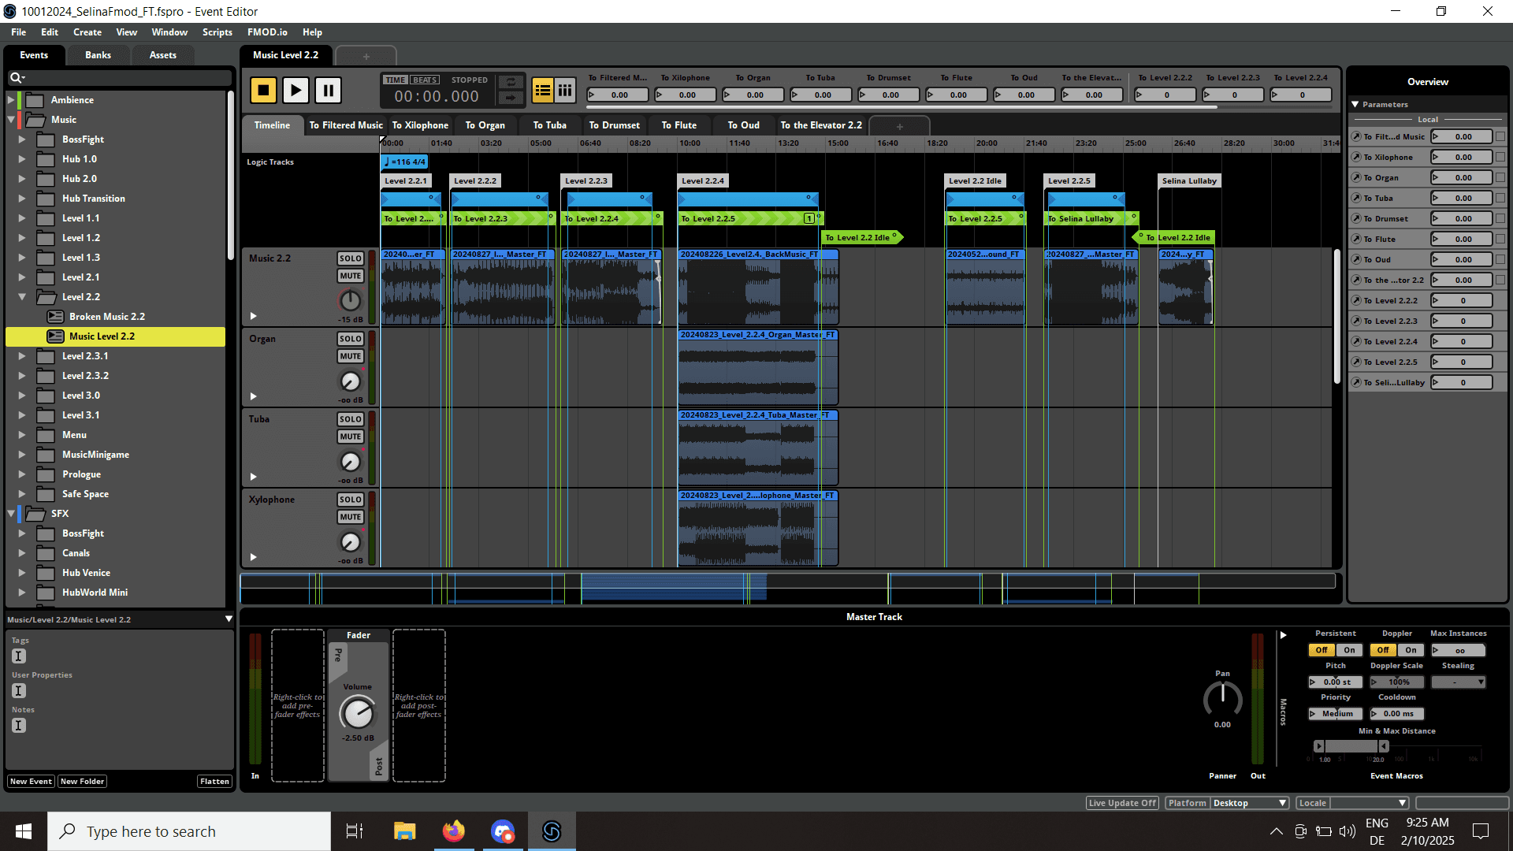Switch time display to BEATS
The image size is (1513, 851).
click(x=425, y=80)
